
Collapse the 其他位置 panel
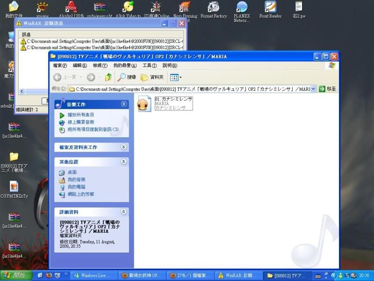[x=123, y=162]
